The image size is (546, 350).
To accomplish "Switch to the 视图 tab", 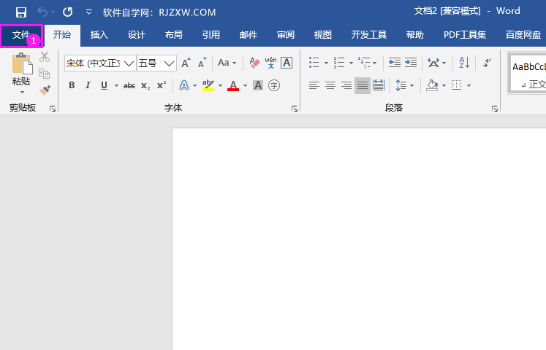I will (323, 35).
